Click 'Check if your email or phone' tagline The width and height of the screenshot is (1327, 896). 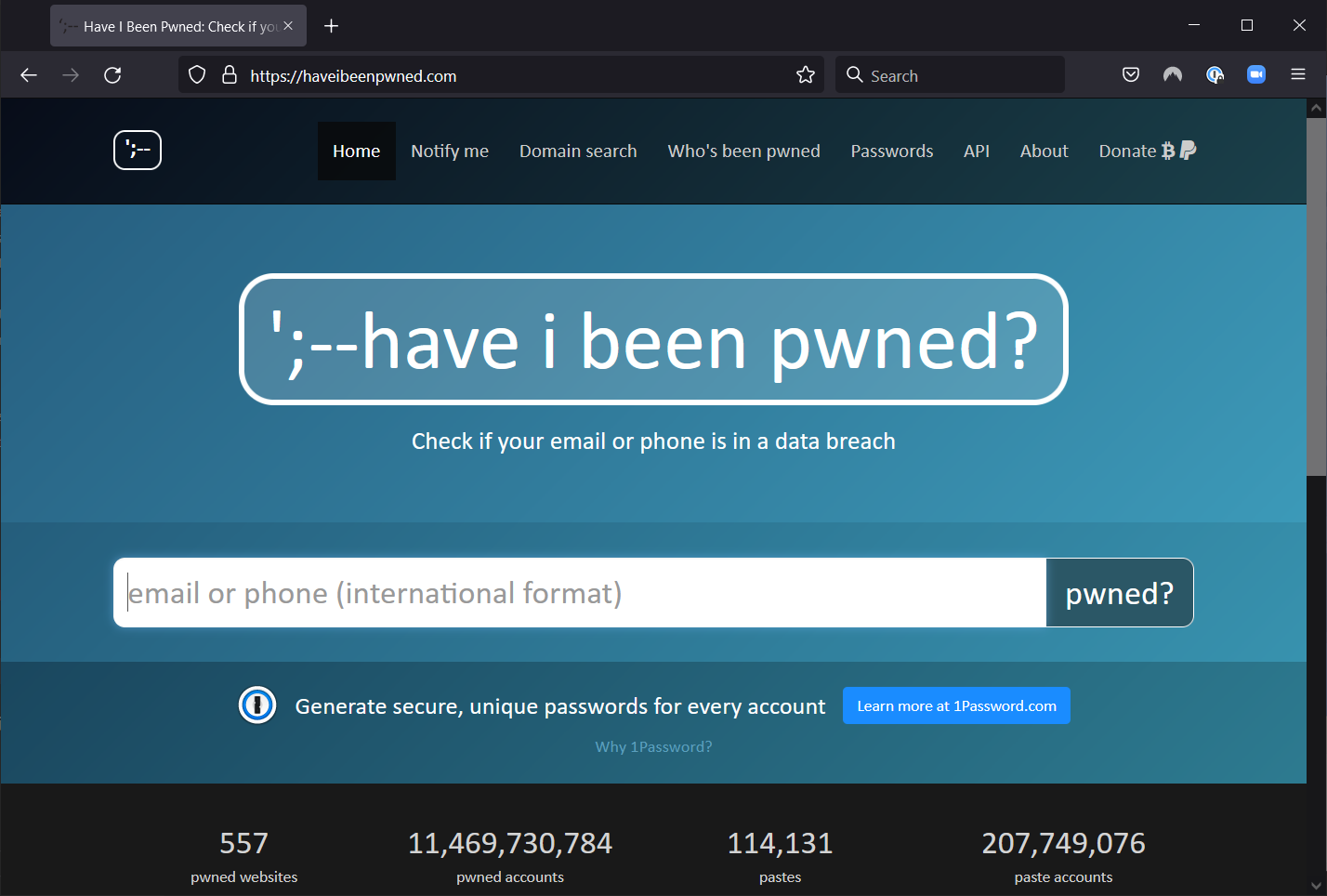[x=653, y=441]
